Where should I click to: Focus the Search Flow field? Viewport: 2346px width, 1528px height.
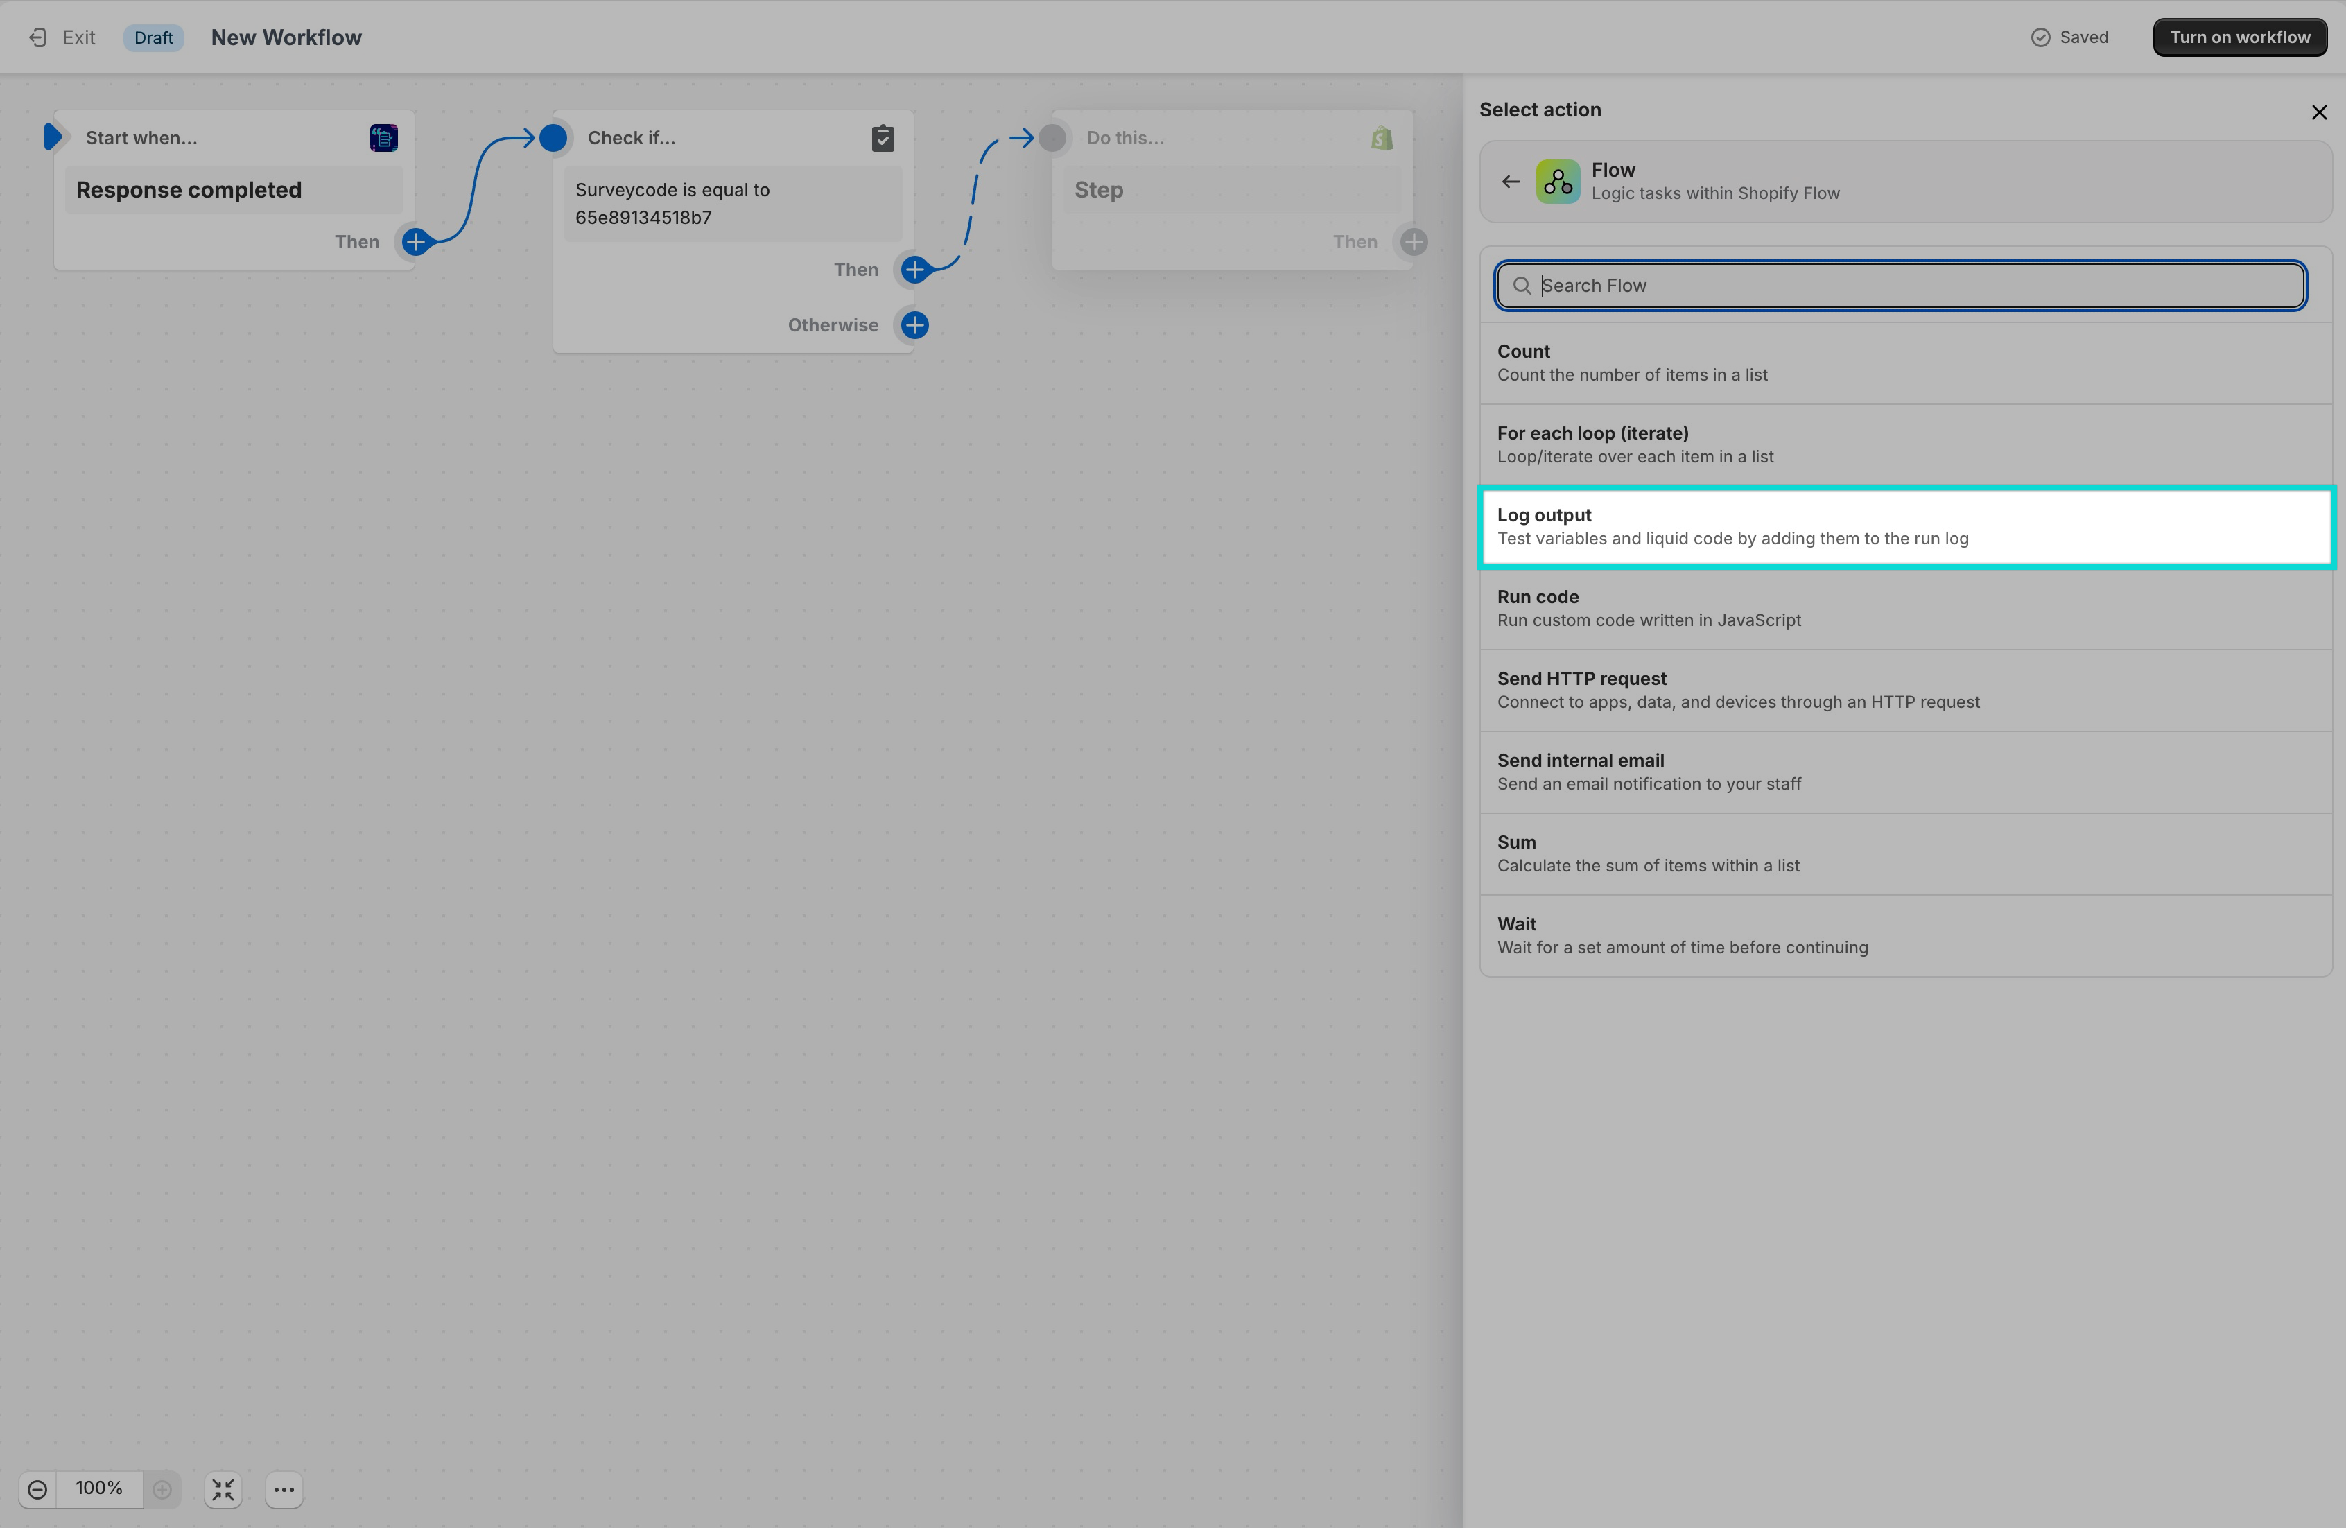click(x=1900, y=286)
